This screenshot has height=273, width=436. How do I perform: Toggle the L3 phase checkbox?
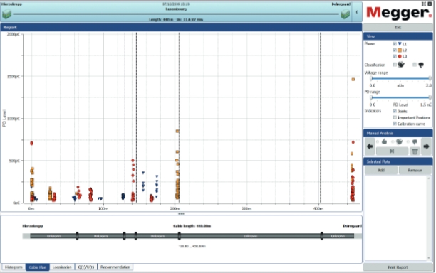[x=395, y=56]
